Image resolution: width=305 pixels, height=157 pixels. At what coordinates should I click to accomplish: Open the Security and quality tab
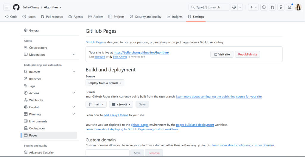(145, 17)
